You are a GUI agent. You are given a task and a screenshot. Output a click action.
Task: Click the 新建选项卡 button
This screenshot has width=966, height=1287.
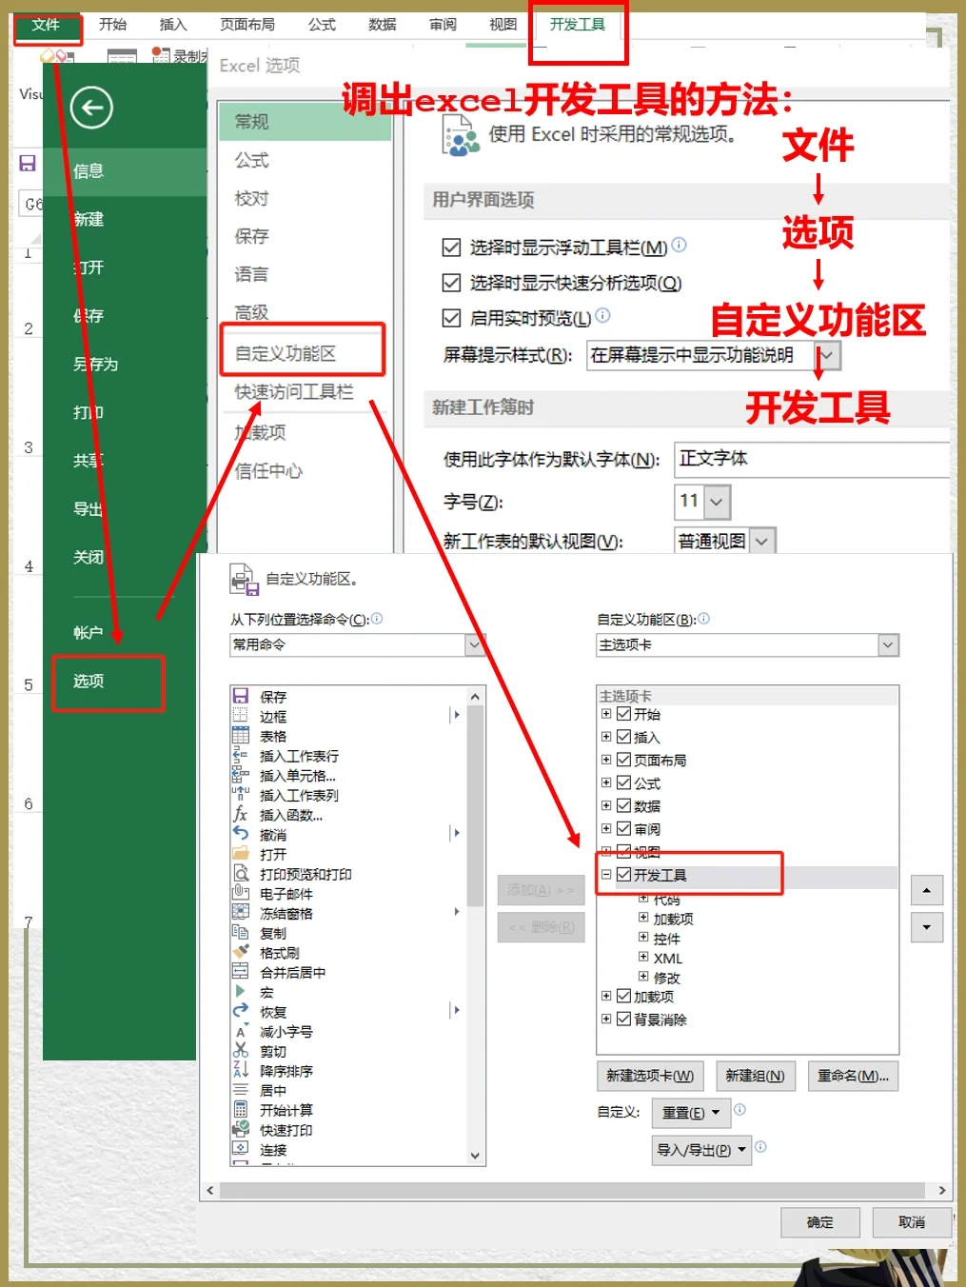point(650,1076)
